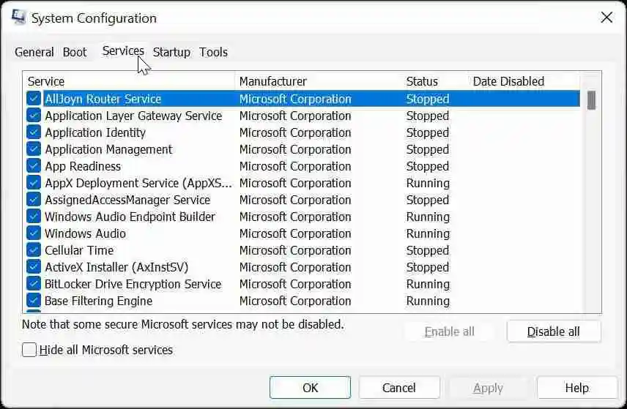Toggle the AppX Deployment Service checkbox

(x=34, y=182)
